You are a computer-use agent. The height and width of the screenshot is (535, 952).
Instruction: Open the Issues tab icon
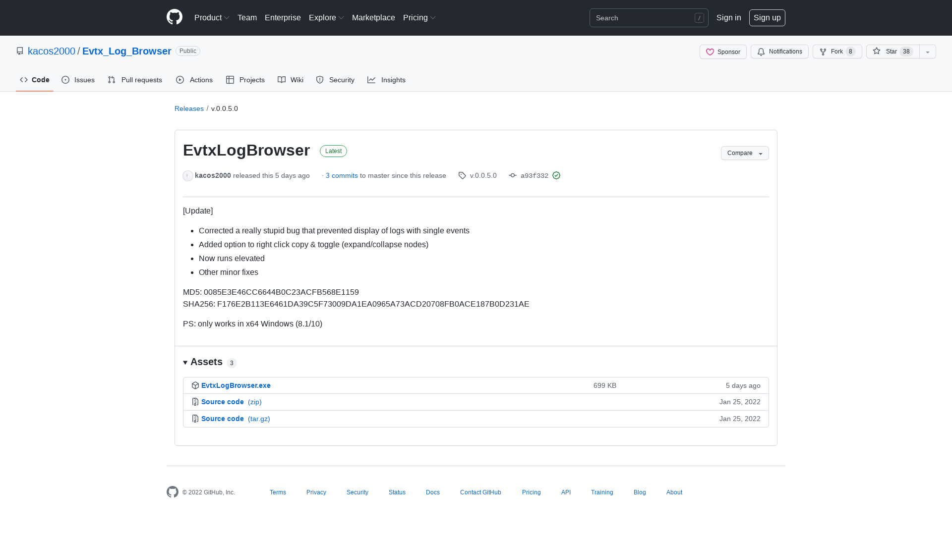[65, 80]
